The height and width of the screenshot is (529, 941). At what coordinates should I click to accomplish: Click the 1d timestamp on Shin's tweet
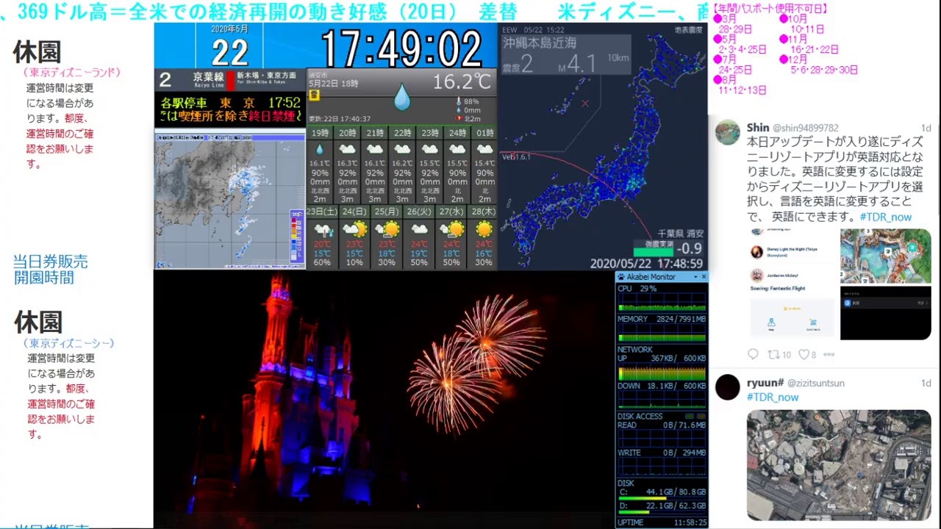tap(926, 128)
